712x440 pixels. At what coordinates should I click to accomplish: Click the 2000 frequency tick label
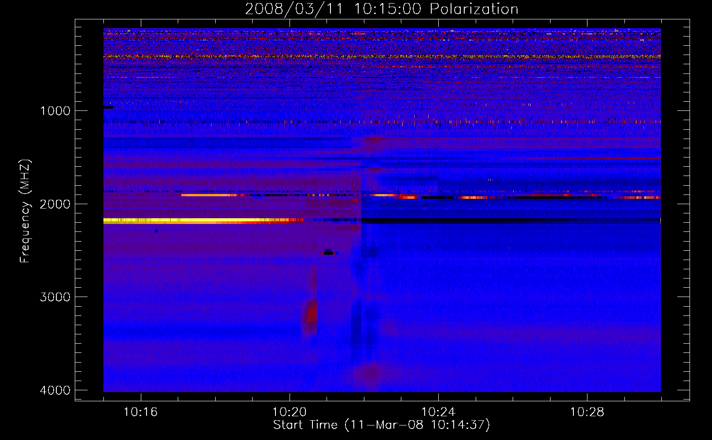(x=55, y=204)
